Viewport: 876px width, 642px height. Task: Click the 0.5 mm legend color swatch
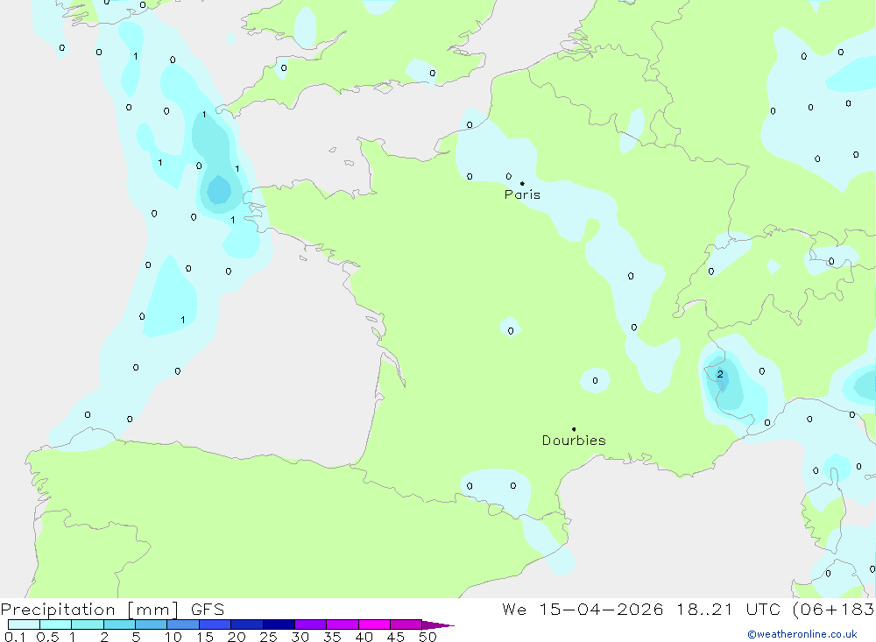(56, 624)
